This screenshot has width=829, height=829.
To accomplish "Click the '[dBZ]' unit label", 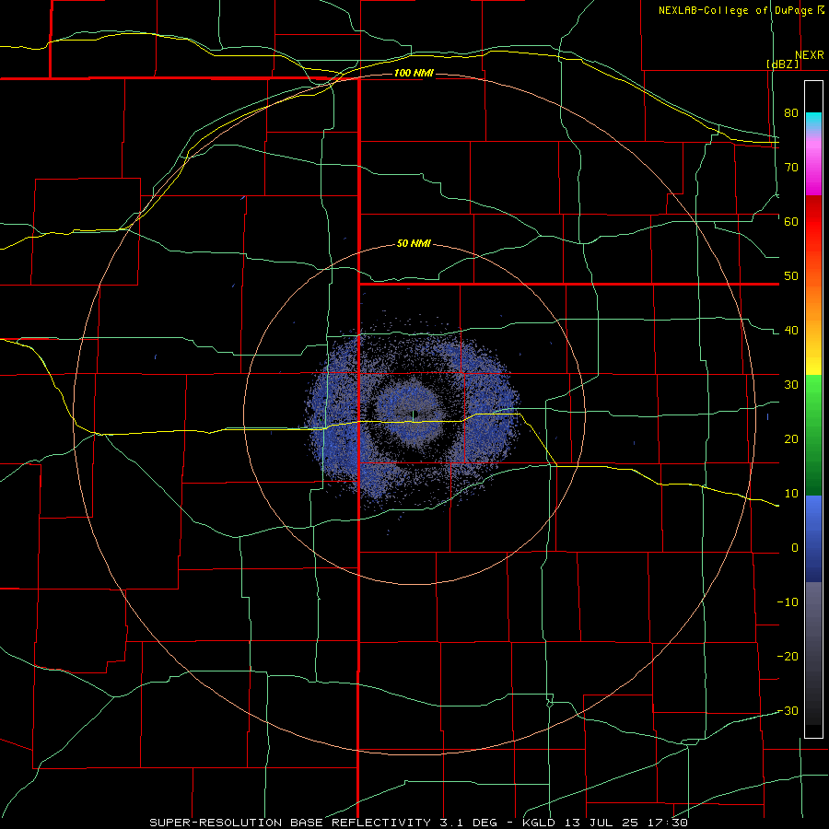I will coord(782,64).
